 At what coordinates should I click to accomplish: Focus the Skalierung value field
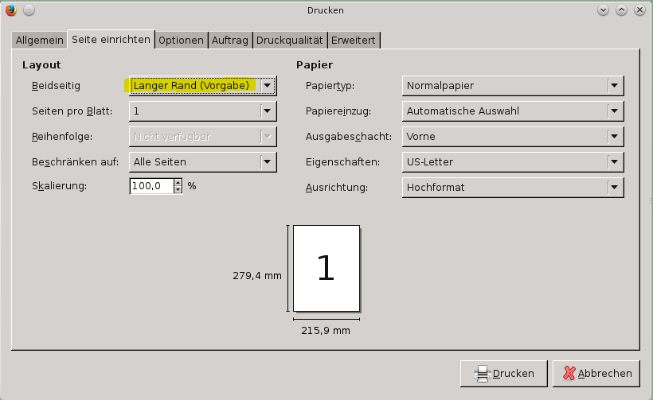(x=151, y=186)
